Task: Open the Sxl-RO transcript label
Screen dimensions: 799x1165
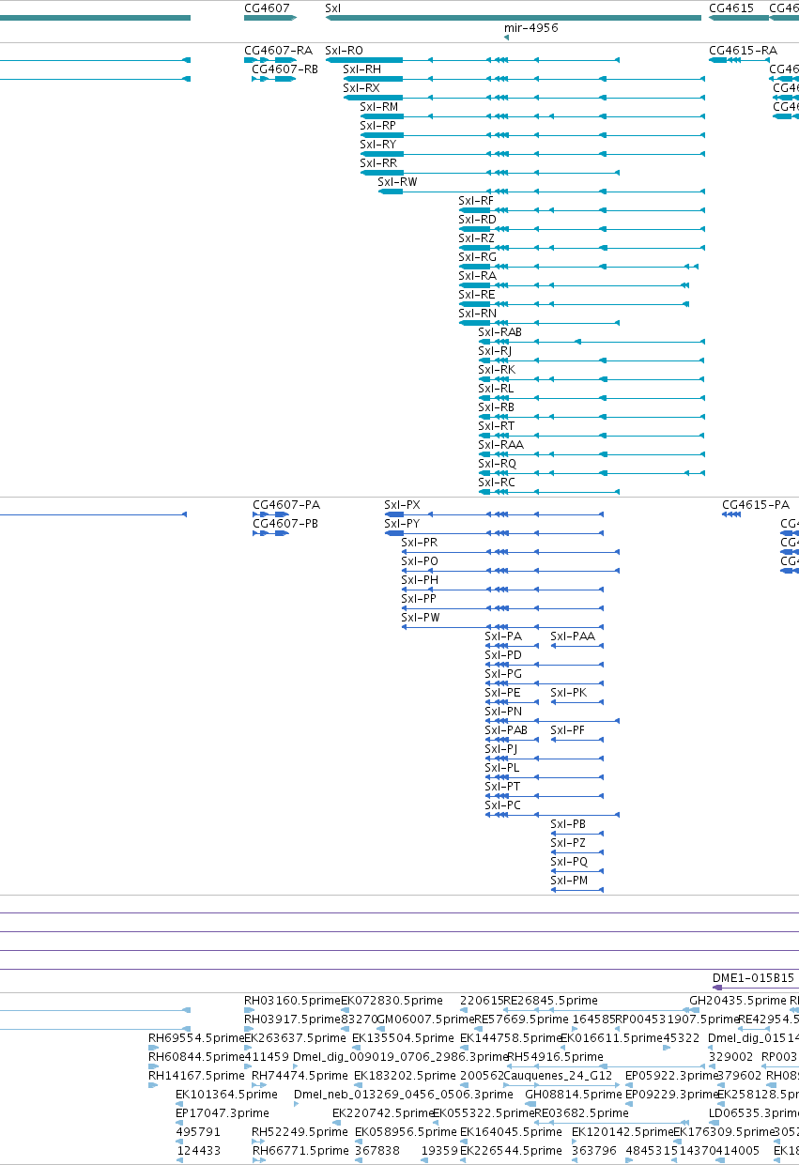Action: click(x=344, y=51)
